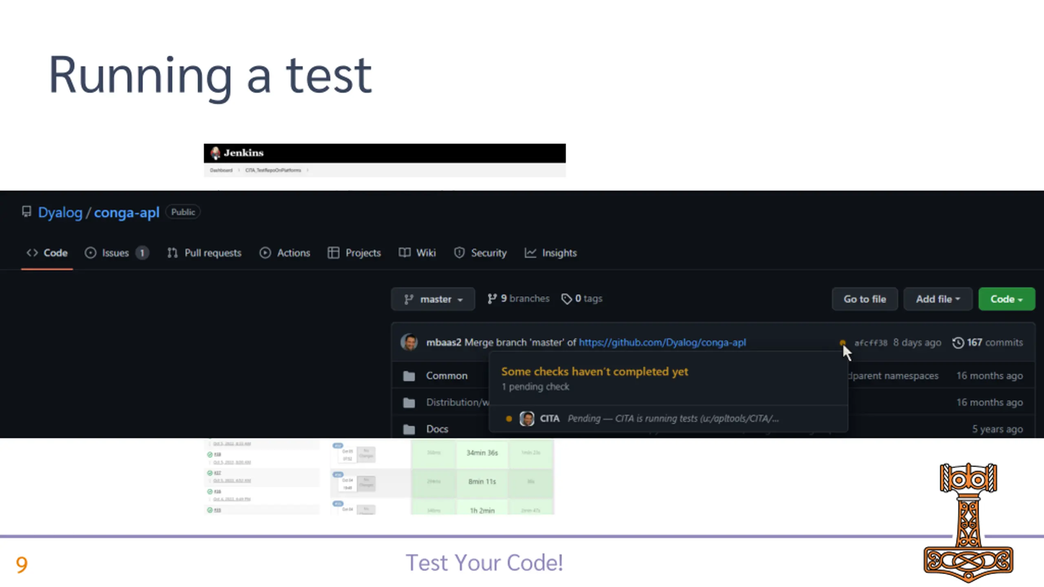Click the Projects table icon

click(333, 253)
